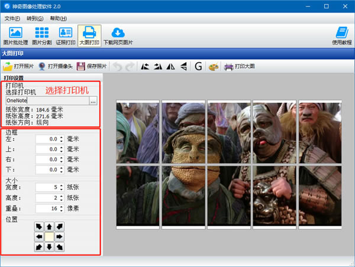Open the color palette adjustment icon
355x267 pixels.
tap(214, 67)
